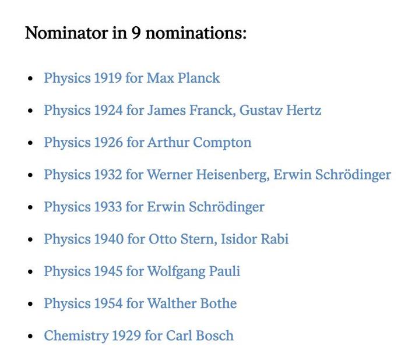
Task: Click Erwin Schrödinger name in 1932 entry
Action: pos(332,175)
